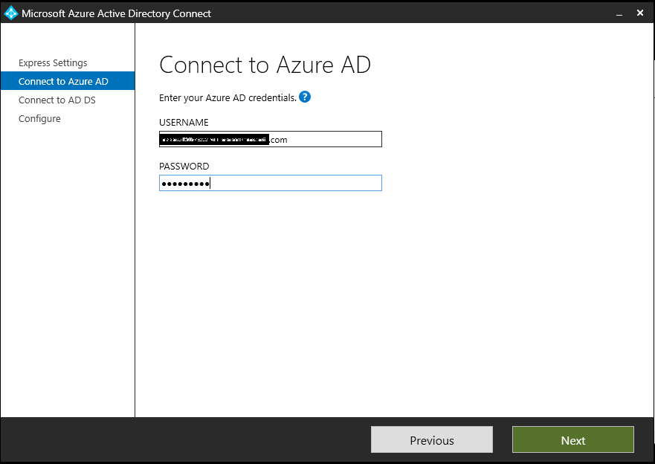This screenshot has width=655, height=464.
Task: Click 'Enter your Azure AD credentials.' text
Action: tap(228, 97)
